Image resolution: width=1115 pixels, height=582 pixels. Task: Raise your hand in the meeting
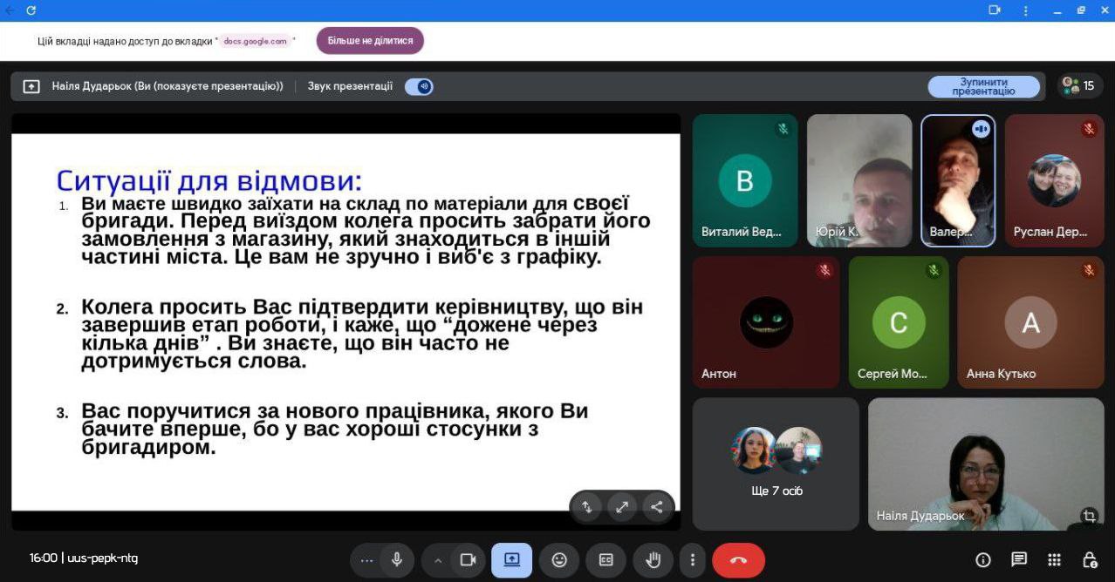(x=653, y=560)
